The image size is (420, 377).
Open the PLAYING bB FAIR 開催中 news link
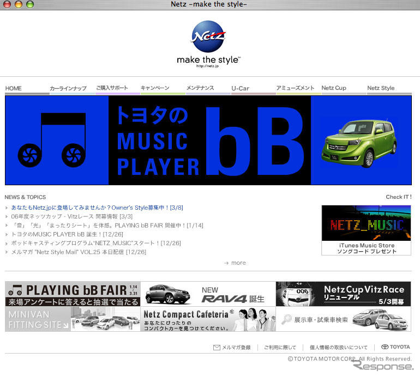107,226
